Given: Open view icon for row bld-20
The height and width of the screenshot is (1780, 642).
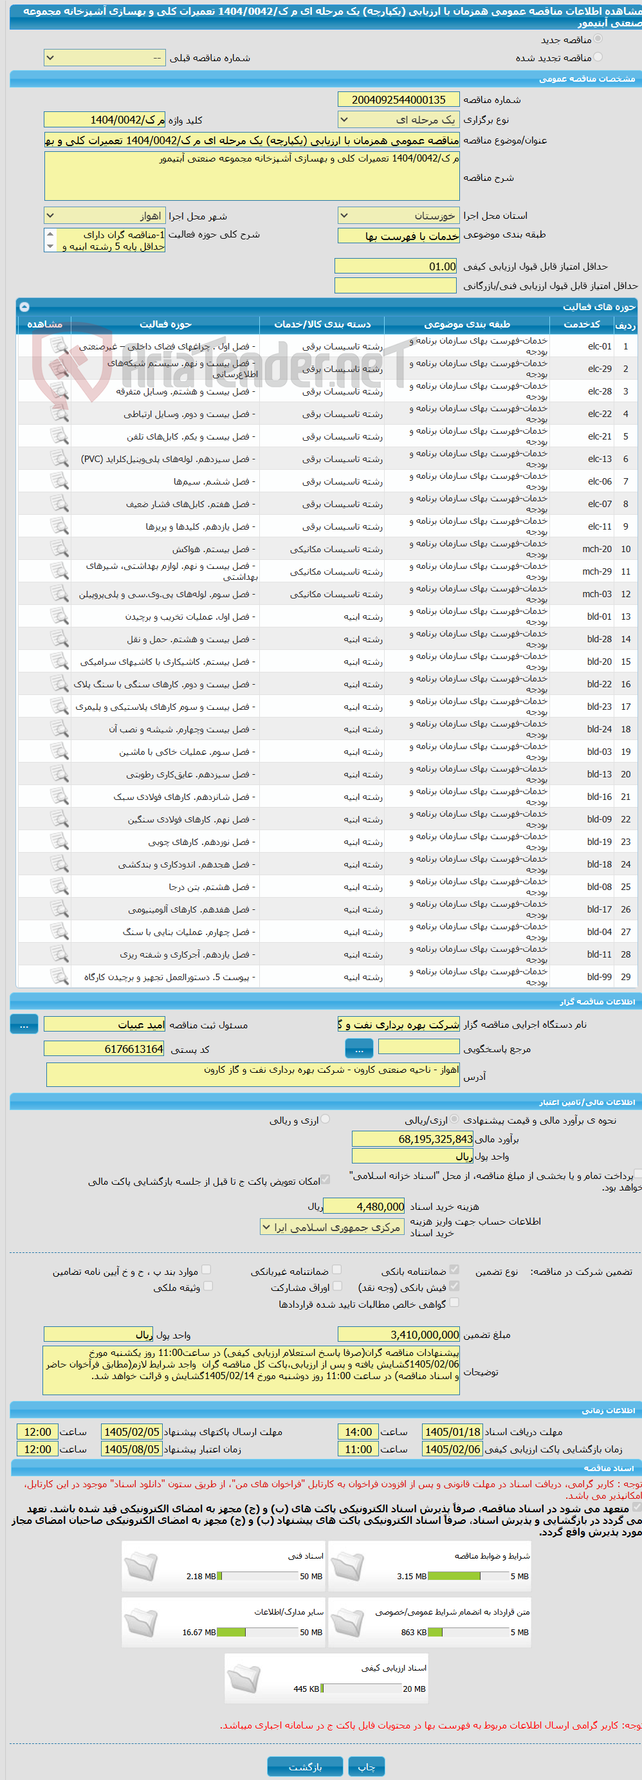Looking at the screenshot, I should pyautogui.click(x=59, y=662).
